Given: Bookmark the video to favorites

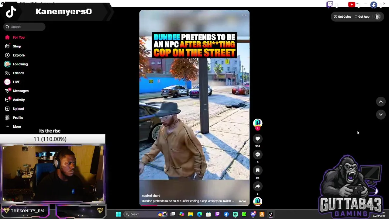Looking at the screenshot, I should [258, 170].
